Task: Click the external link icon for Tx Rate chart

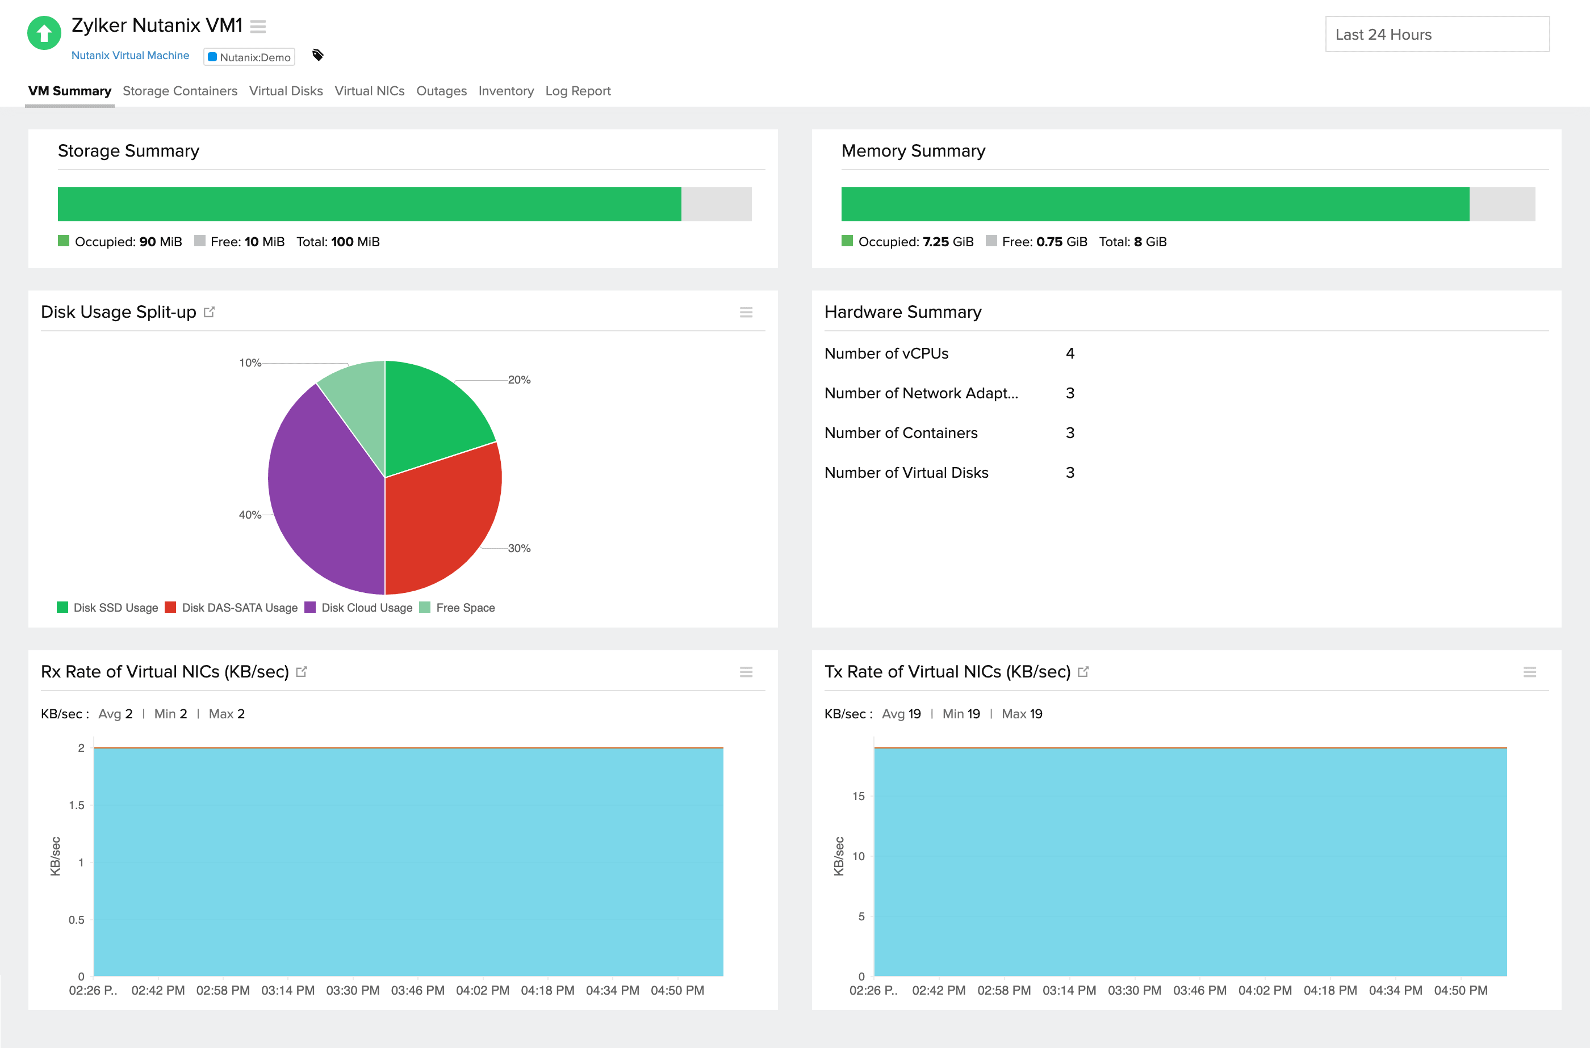Action: pyautogui.click(x=1083, y=671)
